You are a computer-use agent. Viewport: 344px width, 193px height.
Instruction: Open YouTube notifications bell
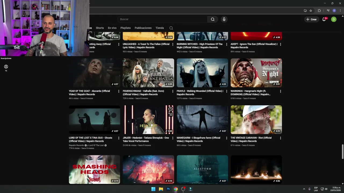[x=324, y=19]
